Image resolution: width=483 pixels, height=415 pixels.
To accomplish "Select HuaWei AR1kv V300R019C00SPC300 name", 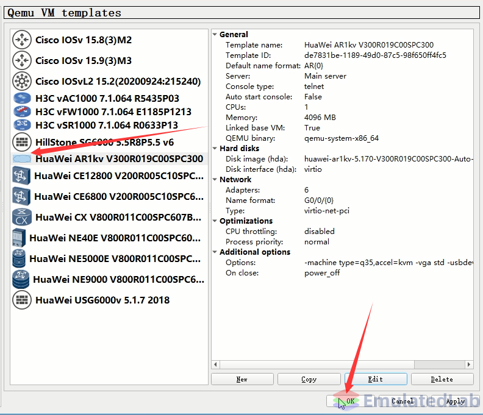I will 119,158.
